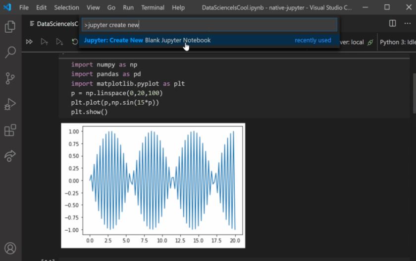Open the Selection menu
Screen dimensions: 416x261
coord(66,7)
